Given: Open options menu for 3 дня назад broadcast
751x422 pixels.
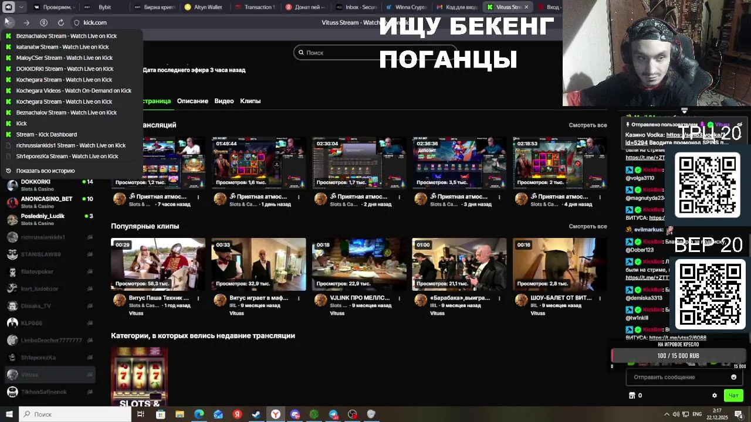Looking at the screenshot, I should click(x=499, y=197).
